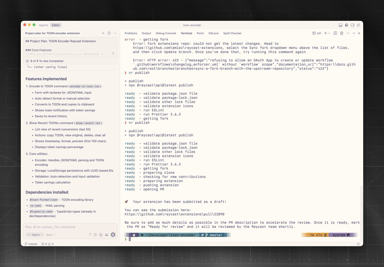
Task: Click the @toon-format\toon dependency label
Action: (x=44, y=200)
